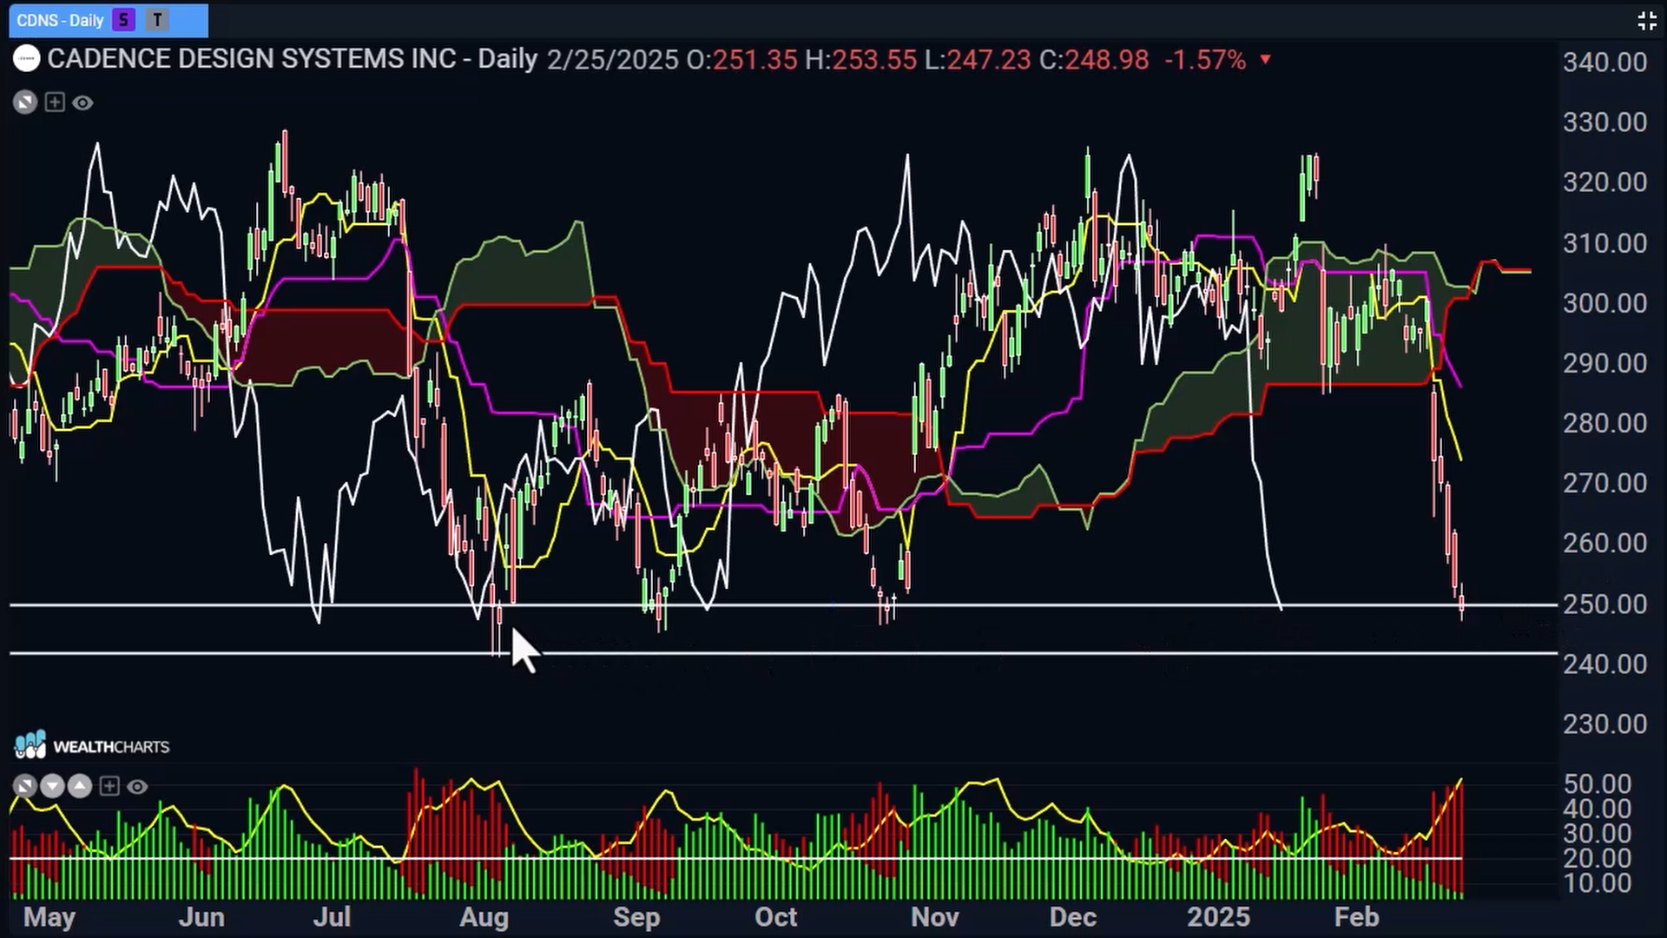
Task: Click the indicator axis 30.00 label
Action: pyautogui.click(x=1597, y=834)
